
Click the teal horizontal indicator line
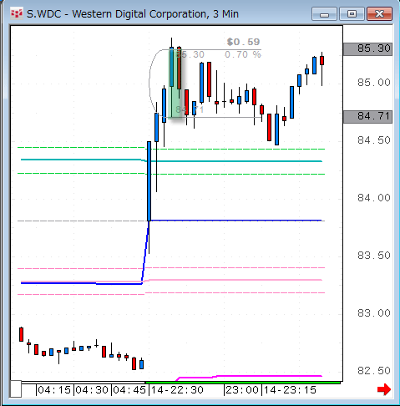[x=171, y=160]
